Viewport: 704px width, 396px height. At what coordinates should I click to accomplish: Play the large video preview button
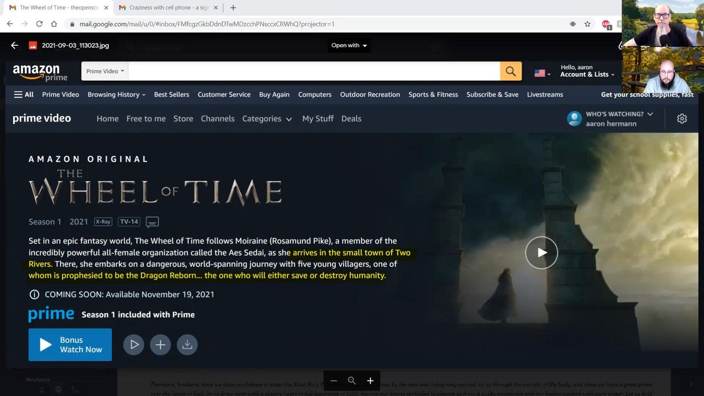coord(541,252)
